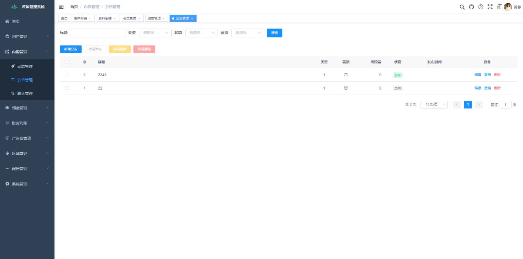The image size is (523, 259).
Task: Open the font size setting icon
Action: 499,7
